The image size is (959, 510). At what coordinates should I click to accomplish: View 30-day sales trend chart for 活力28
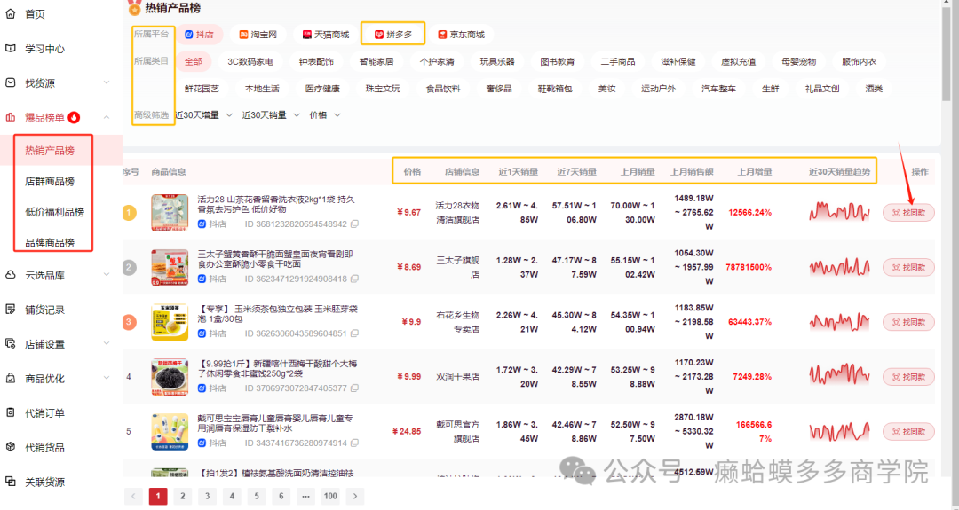point(839,212)
